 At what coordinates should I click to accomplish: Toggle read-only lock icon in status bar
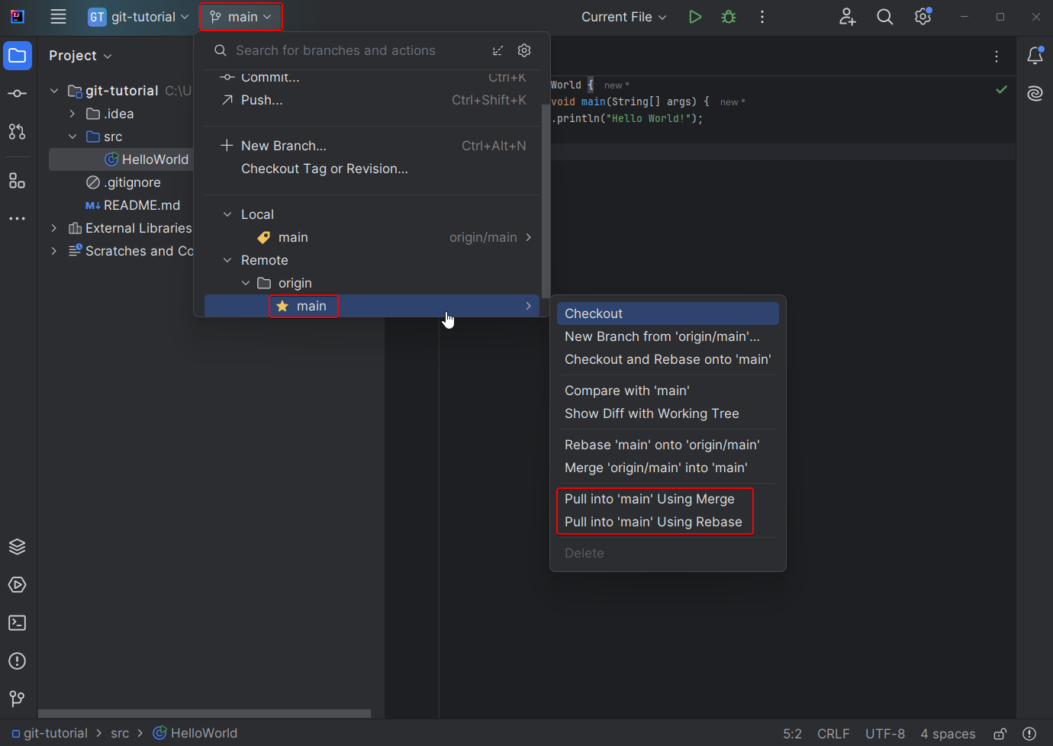click(x=1000, y=734)
